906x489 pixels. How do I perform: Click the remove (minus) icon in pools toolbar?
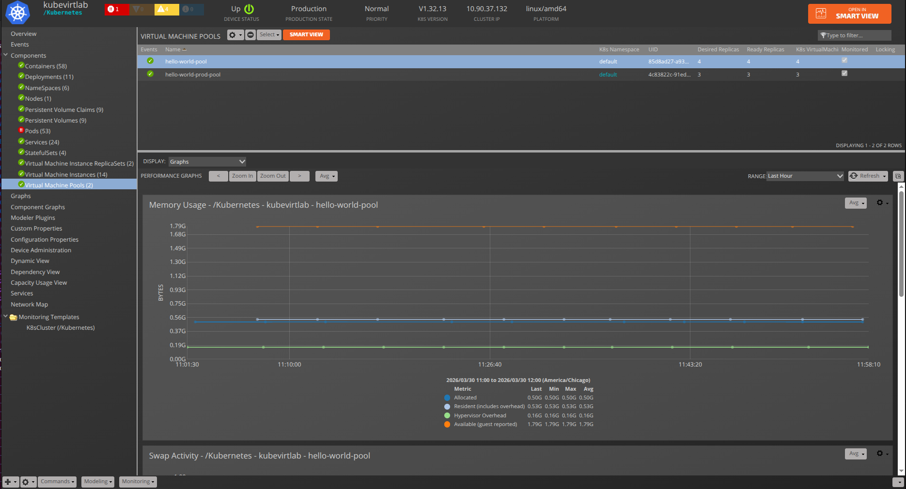250,35
